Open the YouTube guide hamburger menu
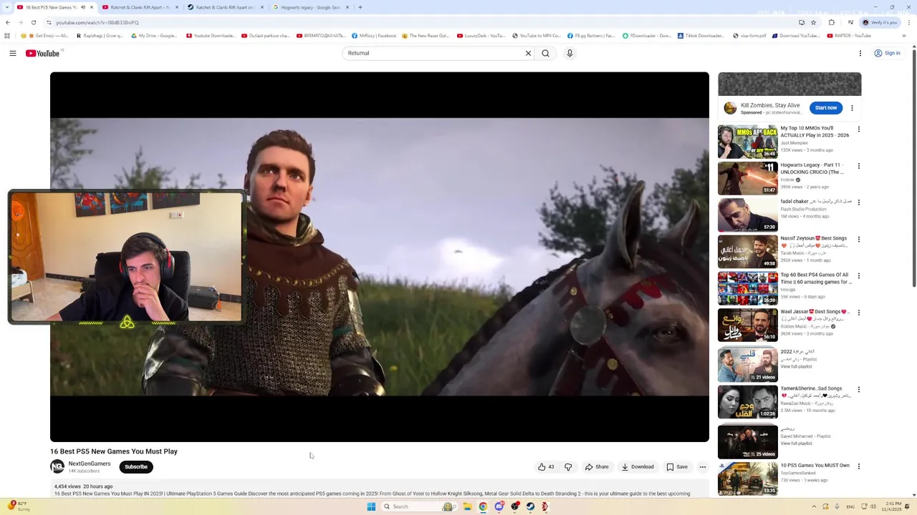This screenshot has width=917, height=515. [x=13, y=53]
